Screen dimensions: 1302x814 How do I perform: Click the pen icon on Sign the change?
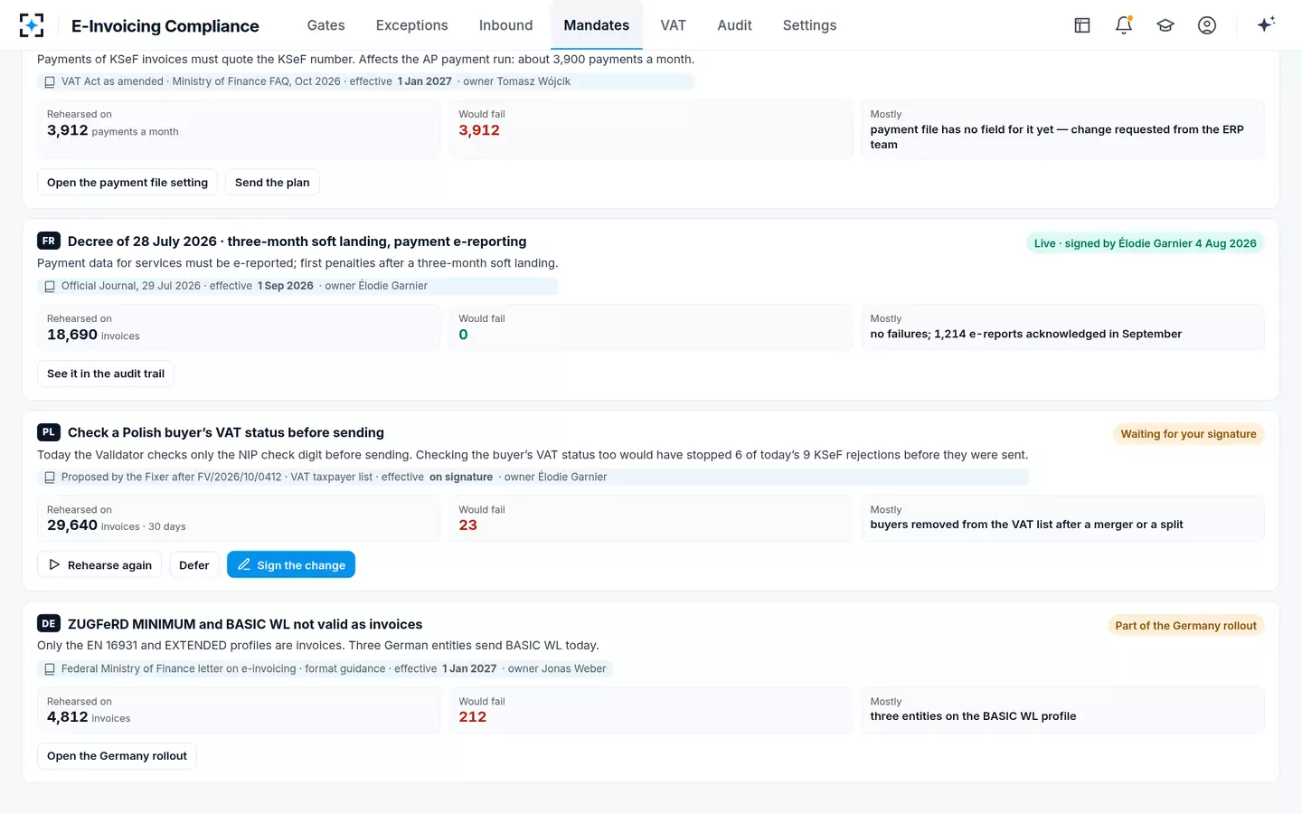tap(244, 564)
